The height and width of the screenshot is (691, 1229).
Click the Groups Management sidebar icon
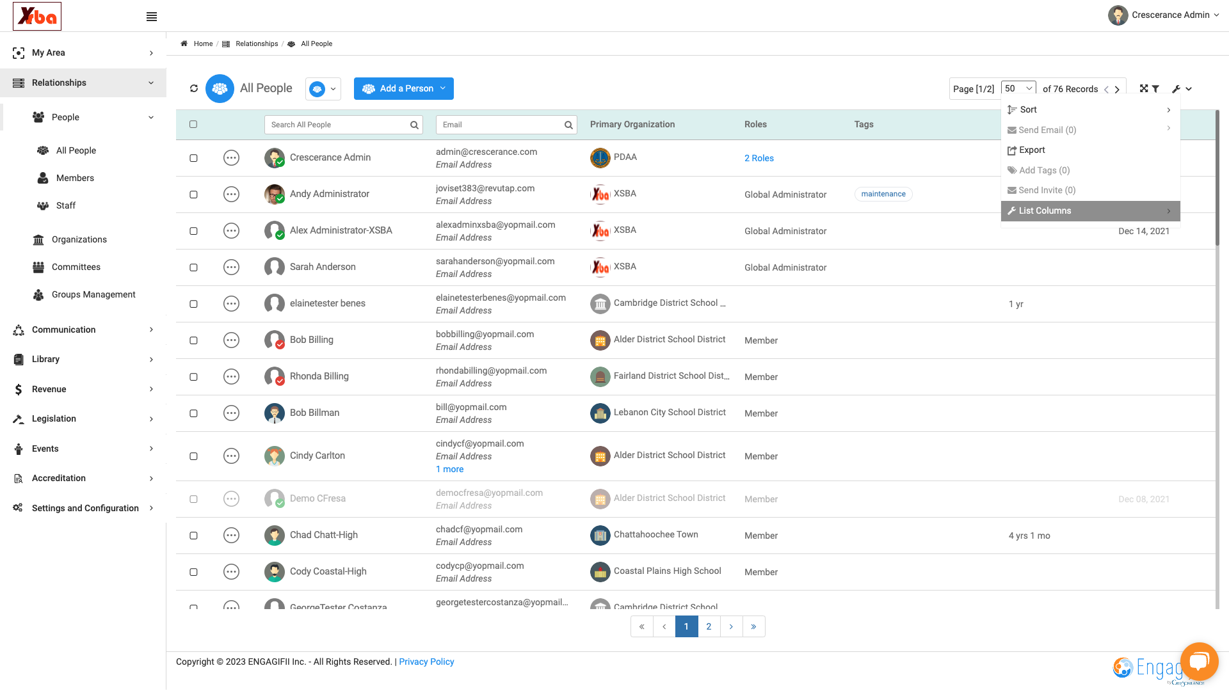coord(38,294)
